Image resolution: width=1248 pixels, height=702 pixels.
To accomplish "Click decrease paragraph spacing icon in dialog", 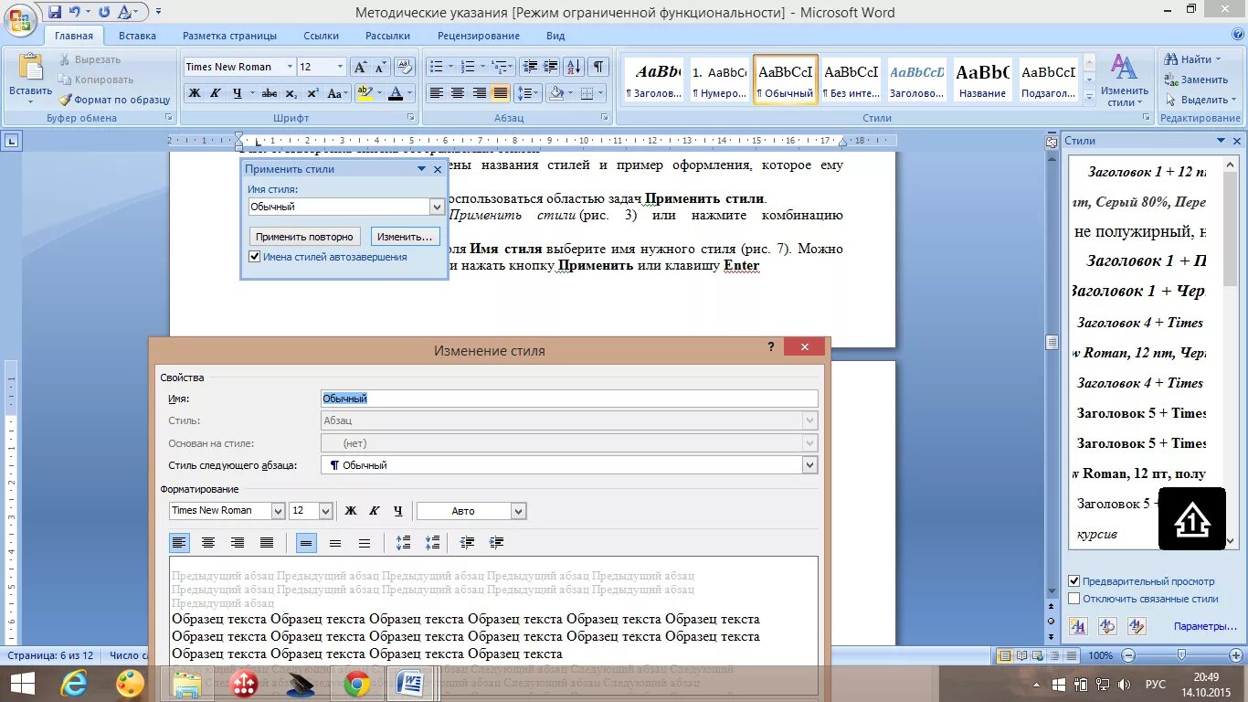I will (x=432, y=543).
